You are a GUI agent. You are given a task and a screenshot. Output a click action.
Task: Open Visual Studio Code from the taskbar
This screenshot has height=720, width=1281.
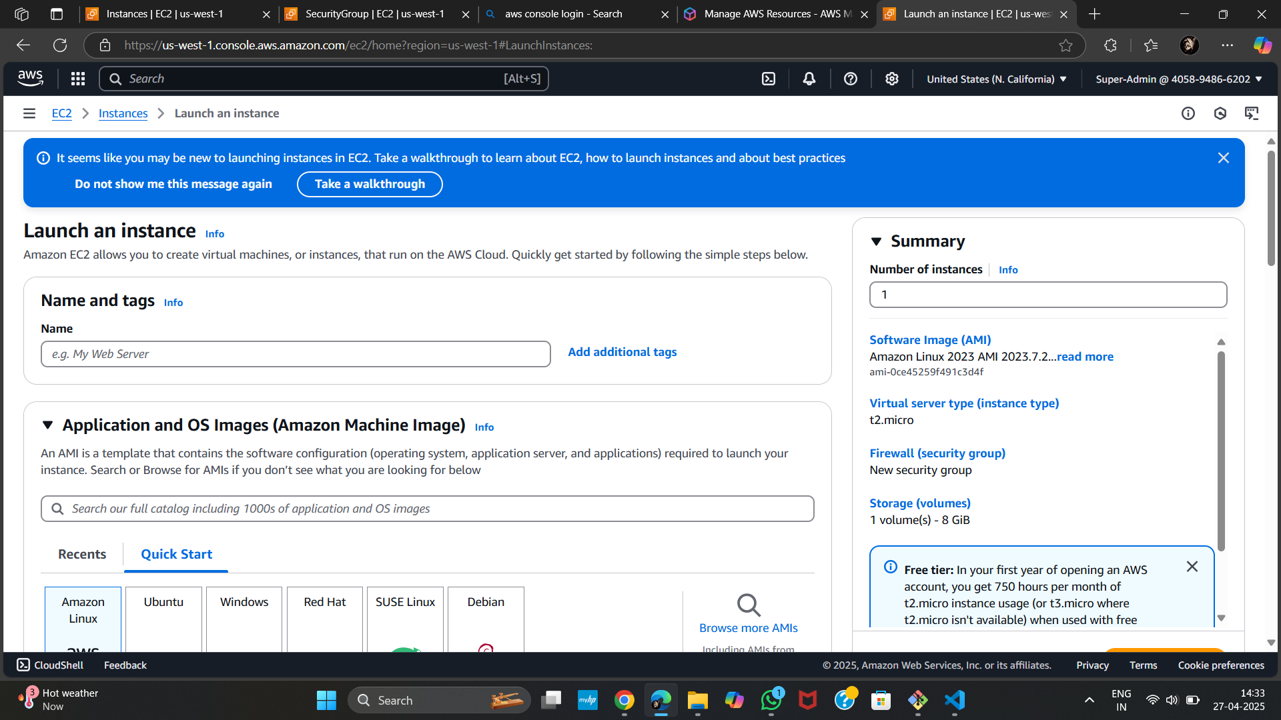pyautogui.click(x=955, y=700)
